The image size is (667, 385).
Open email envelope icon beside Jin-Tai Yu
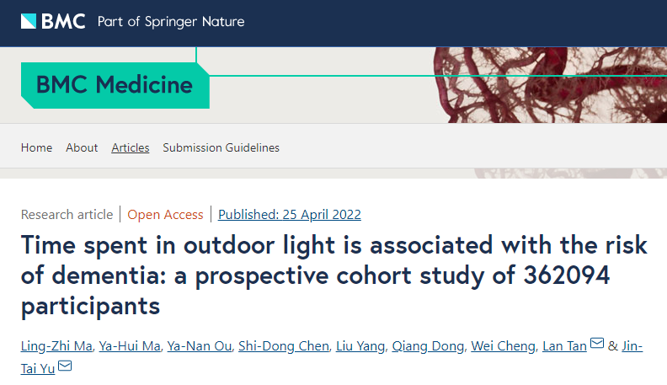click(65, 366)
